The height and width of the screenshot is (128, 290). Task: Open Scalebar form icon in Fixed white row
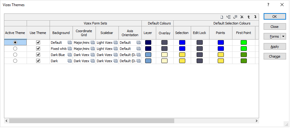[x=115, y=49]
